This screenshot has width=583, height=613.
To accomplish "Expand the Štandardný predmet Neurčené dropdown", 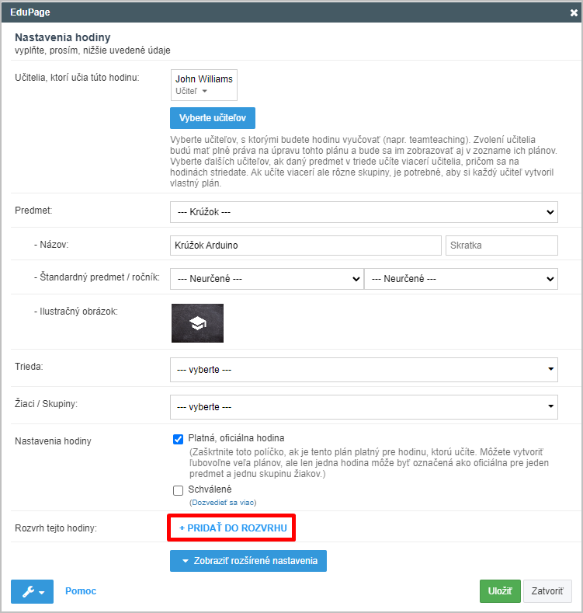I will point(267,279).
